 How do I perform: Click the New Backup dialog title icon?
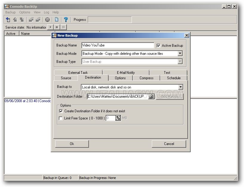[x=55, y=35]
